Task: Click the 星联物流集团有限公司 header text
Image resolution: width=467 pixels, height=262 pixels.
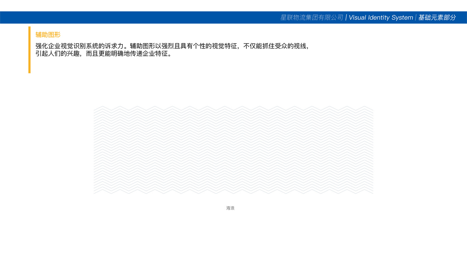Action: (x=312, y=17)
